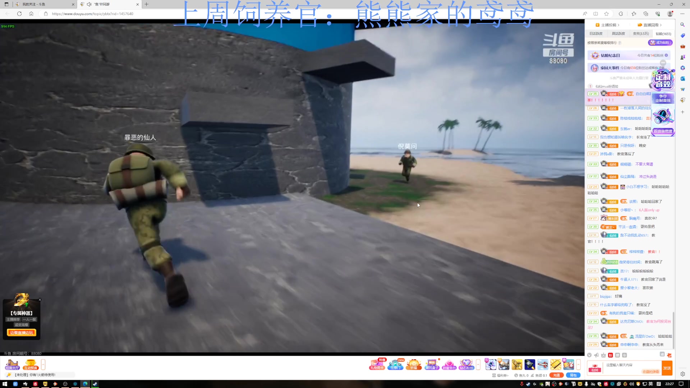This screenshot has width=690, height=388.
Task: Click the red 粉 fan badge icon
Action: click(x=610, y=355)
